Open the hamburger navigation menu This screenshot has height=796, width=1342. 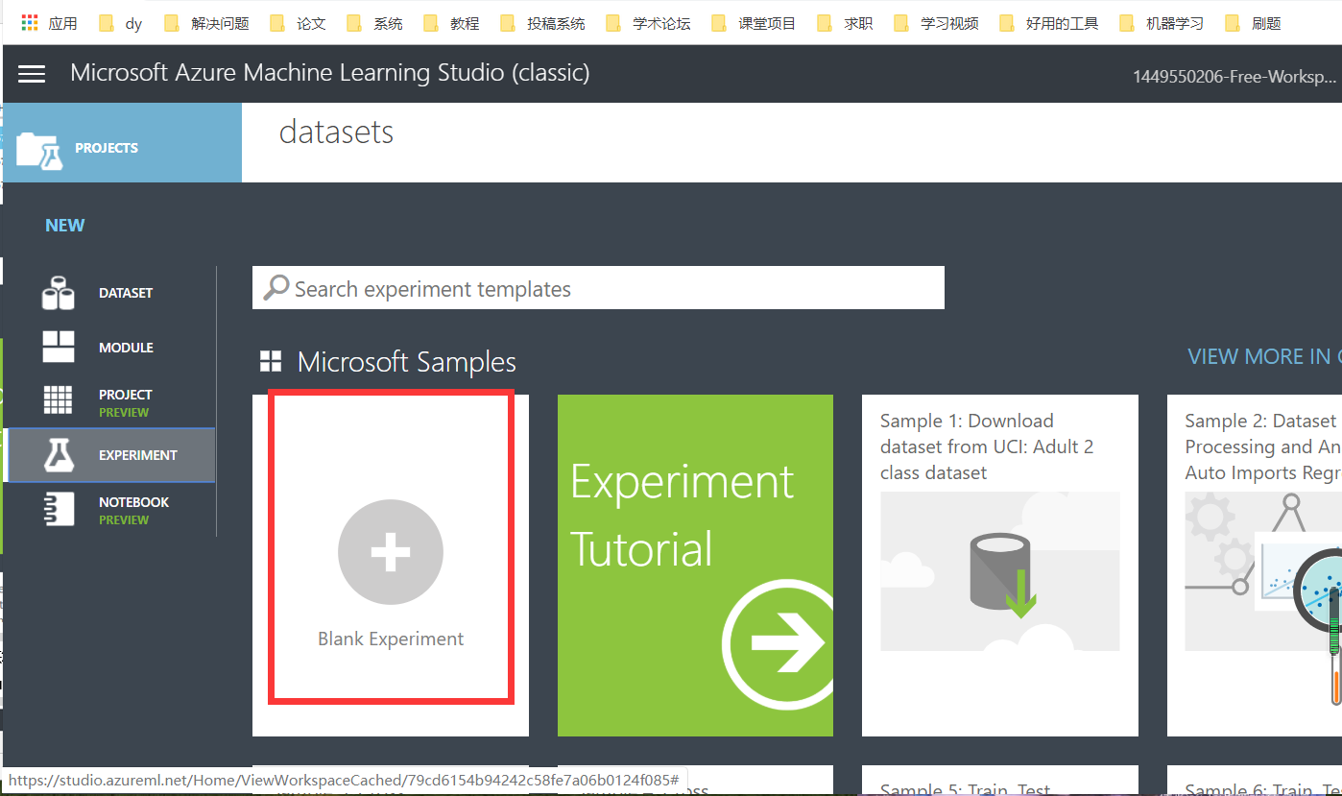32,73
